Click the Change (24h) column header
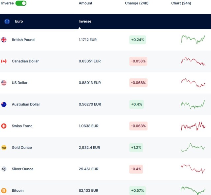Image resolution: width=211 pixels, height=195 pixels. [x=136, y=3]
